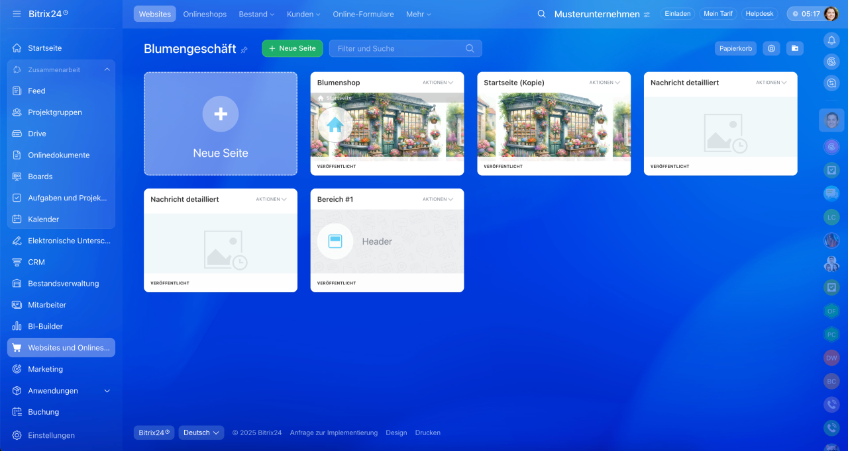The image size is (848, 451).
Task: Open the Helpdesk button
Action: (x=759, y=14)
